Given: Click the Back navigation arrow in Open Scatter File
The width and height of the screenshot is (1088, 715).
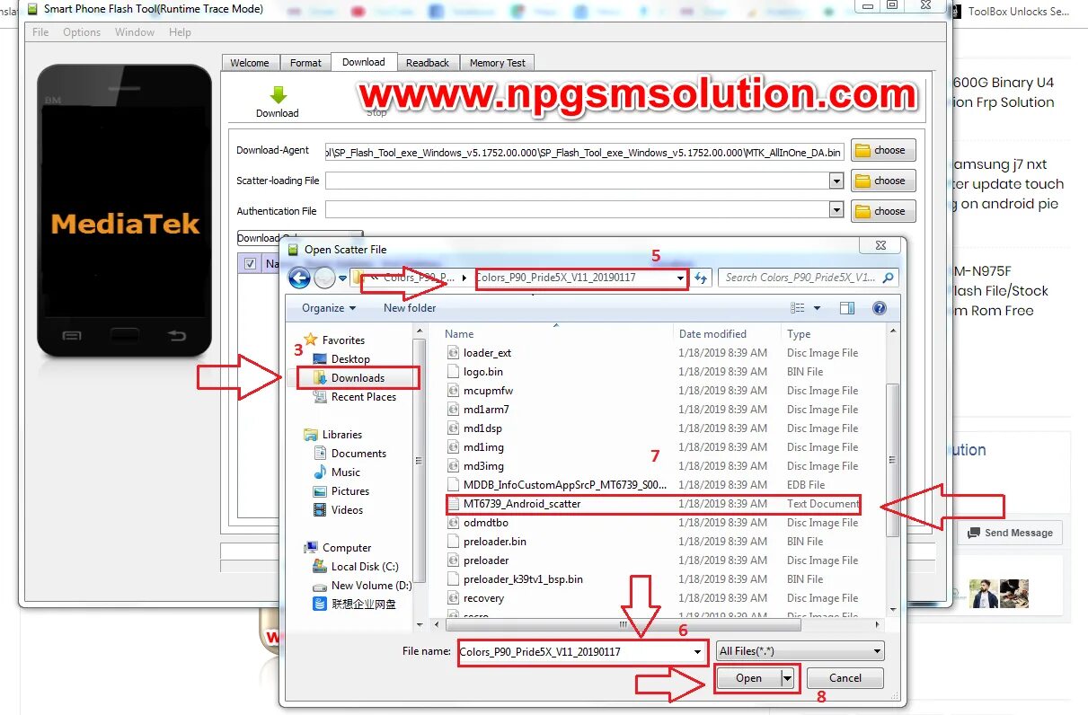Looking at the screenshot, I should click(299, 278).
